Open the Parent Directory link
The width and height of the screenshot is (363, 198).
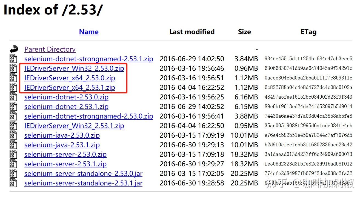(50, 49)
